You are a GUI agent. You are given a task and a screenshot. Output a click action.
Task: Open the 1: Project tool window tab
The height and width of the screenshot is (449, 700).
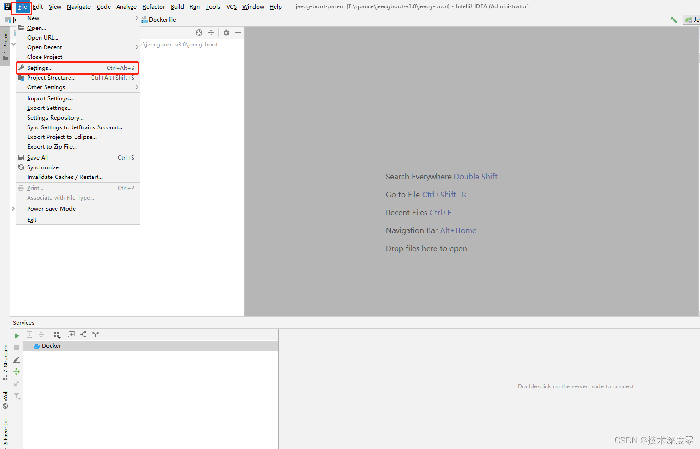pyautogui.click(x=5, y=46)
